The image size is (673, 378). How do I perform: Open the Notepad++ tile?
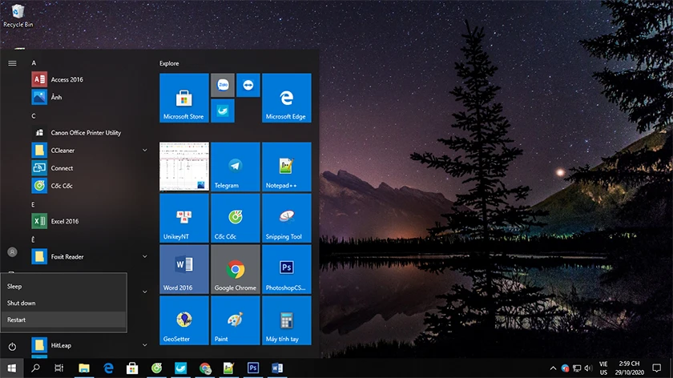coord(287,167)
